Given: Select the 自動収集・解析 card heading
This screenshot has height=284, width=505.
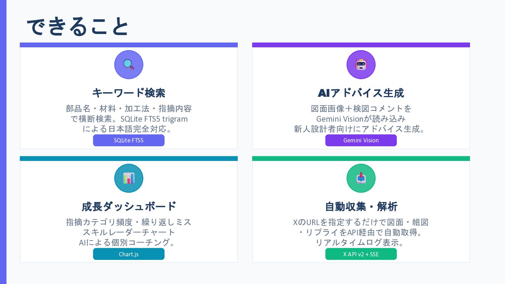Looking at the screenshot, I should pos(361,206).
